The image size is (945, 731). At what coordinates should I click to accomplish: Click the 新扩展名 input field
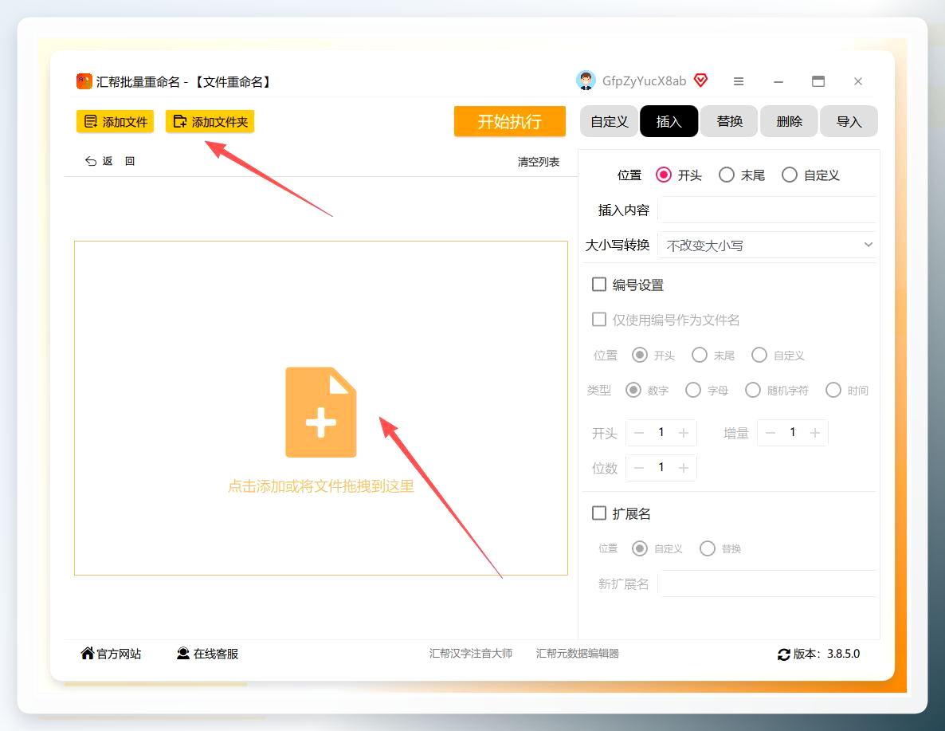(x=767, y=584)
